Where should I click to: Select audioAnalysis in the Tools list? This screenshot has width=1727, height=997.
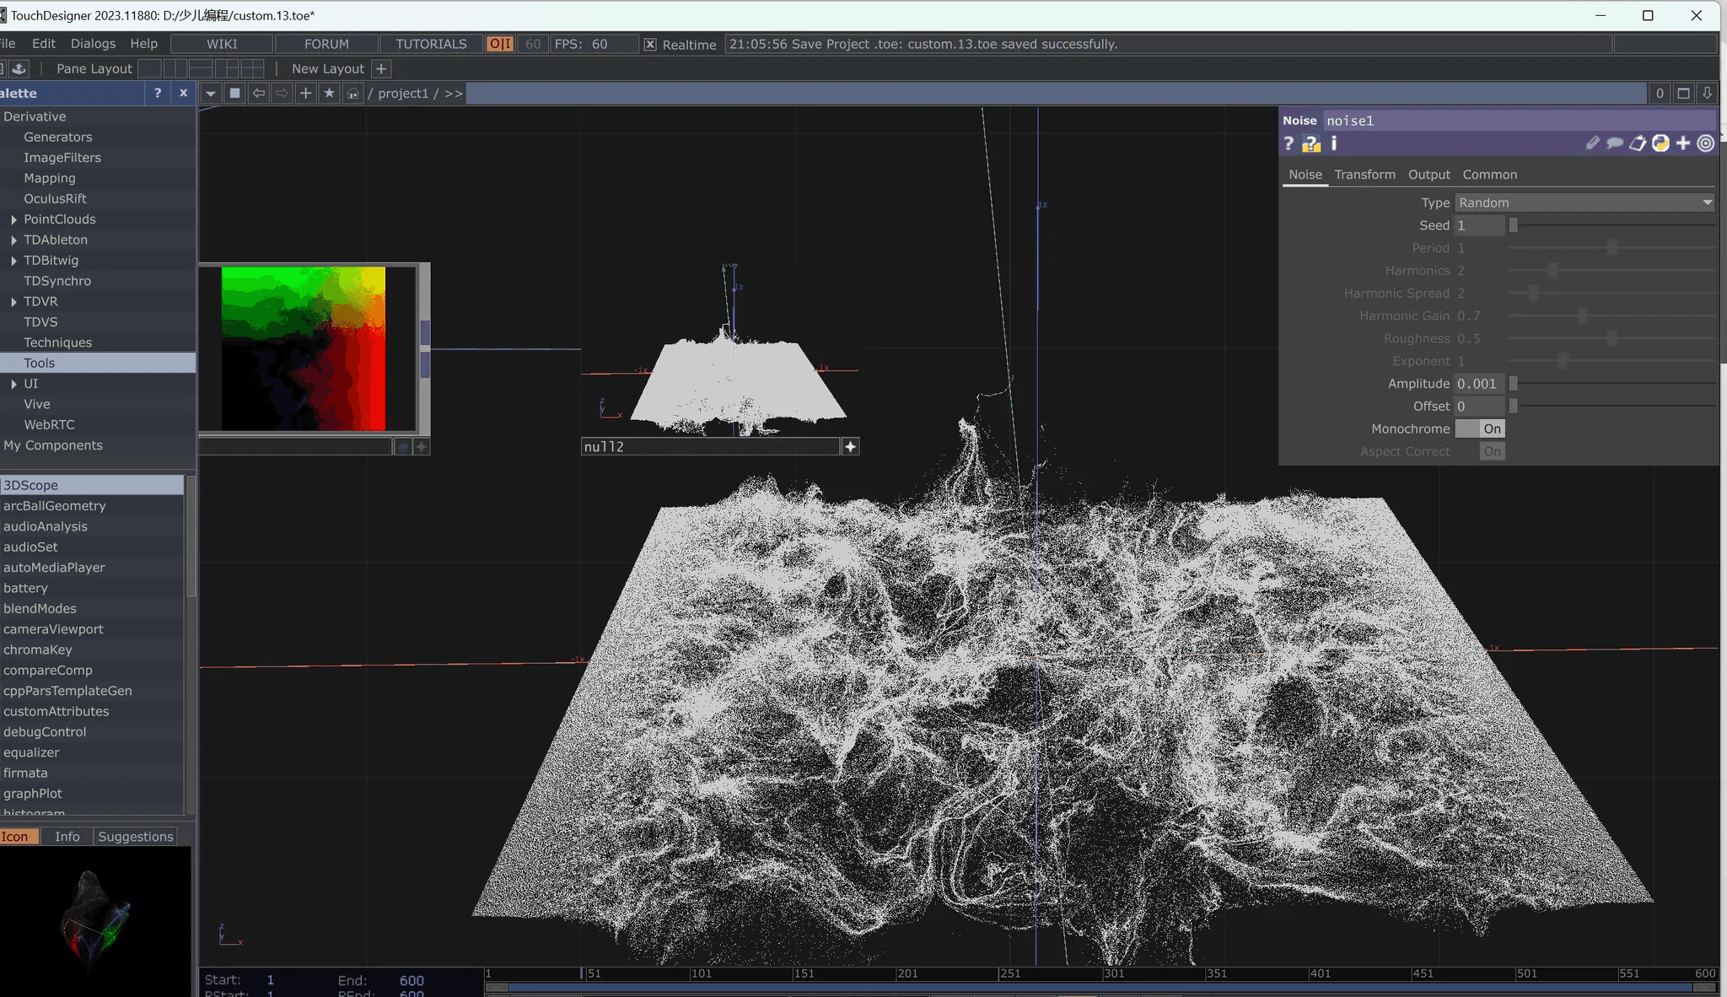(46, 526)
